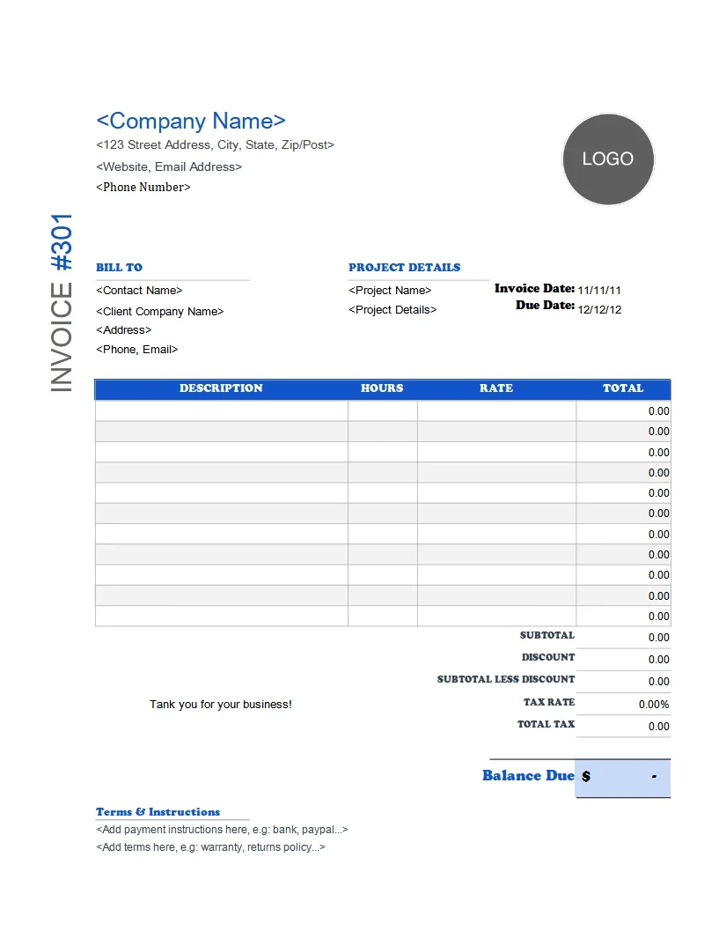This screenshot has height=931, width=719.
Task: Select the RATE column header
Action: [495, 388]
